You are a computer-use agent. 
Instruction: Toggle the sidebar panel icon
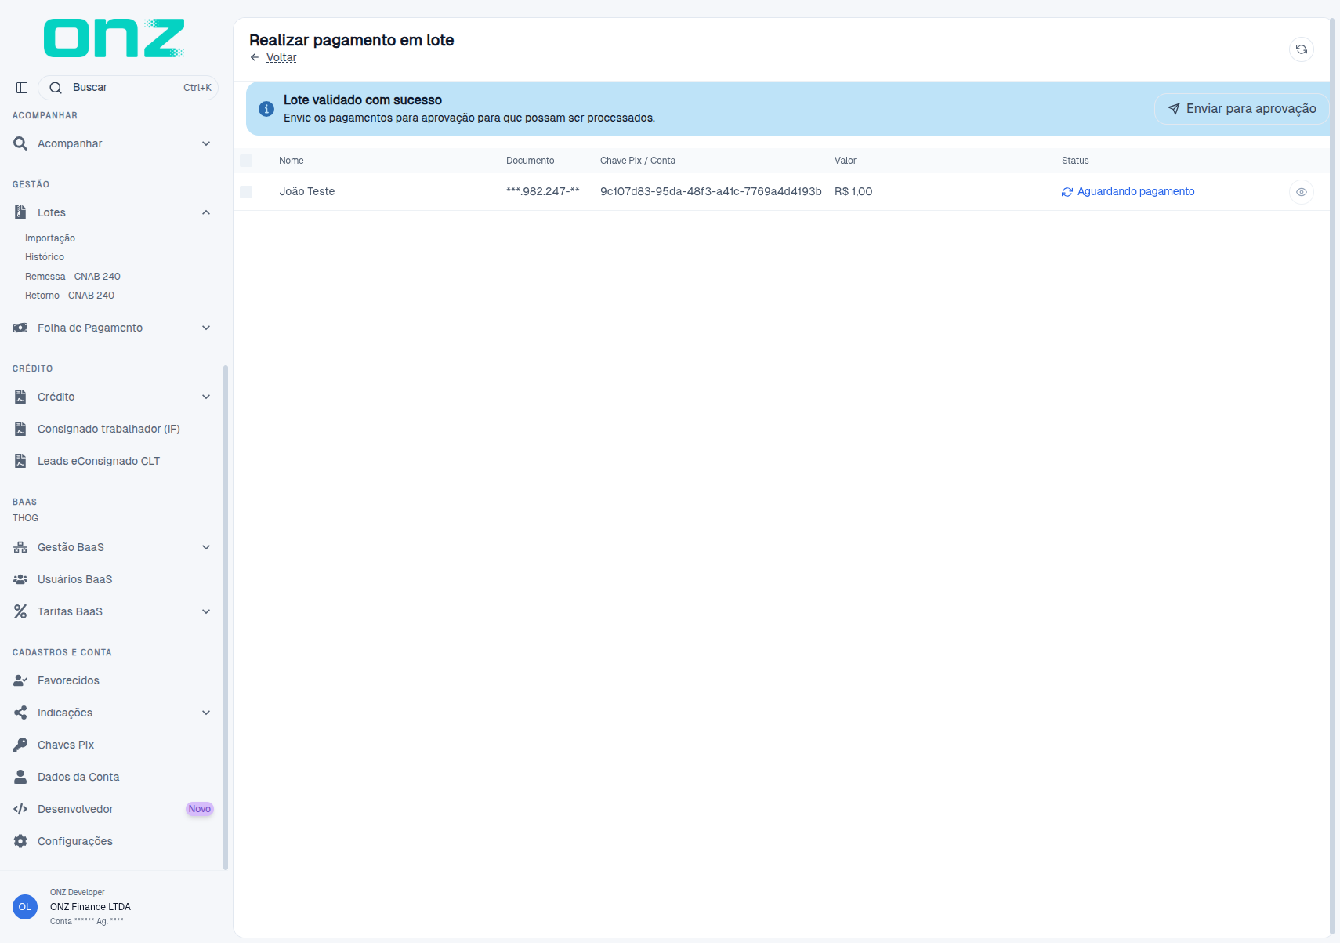coord(22,88)
